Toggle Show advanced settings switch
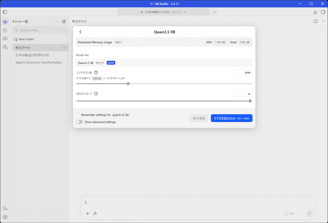 click(79, 122)
